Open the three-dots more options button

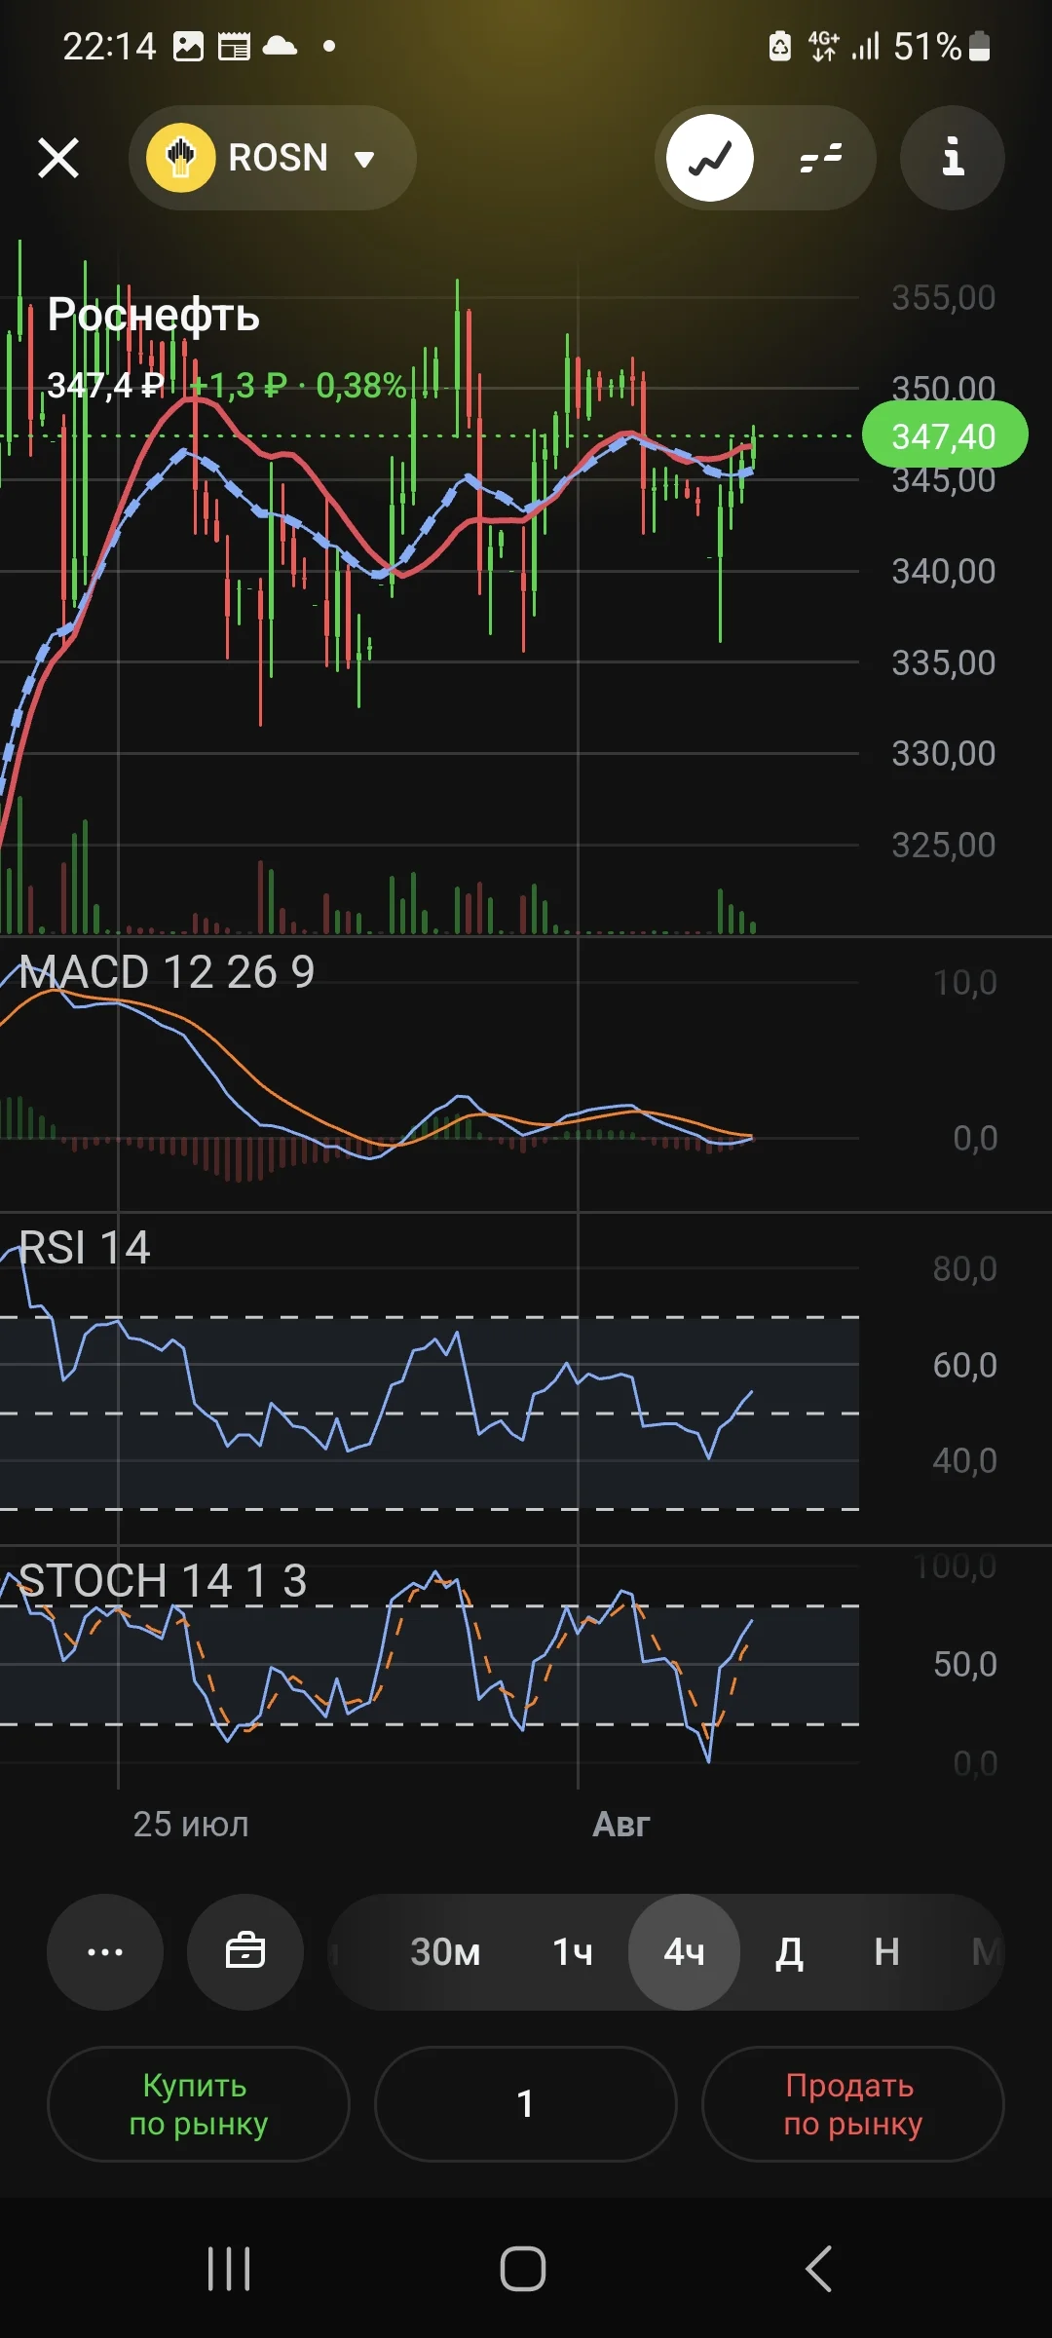click(105, 1952)
